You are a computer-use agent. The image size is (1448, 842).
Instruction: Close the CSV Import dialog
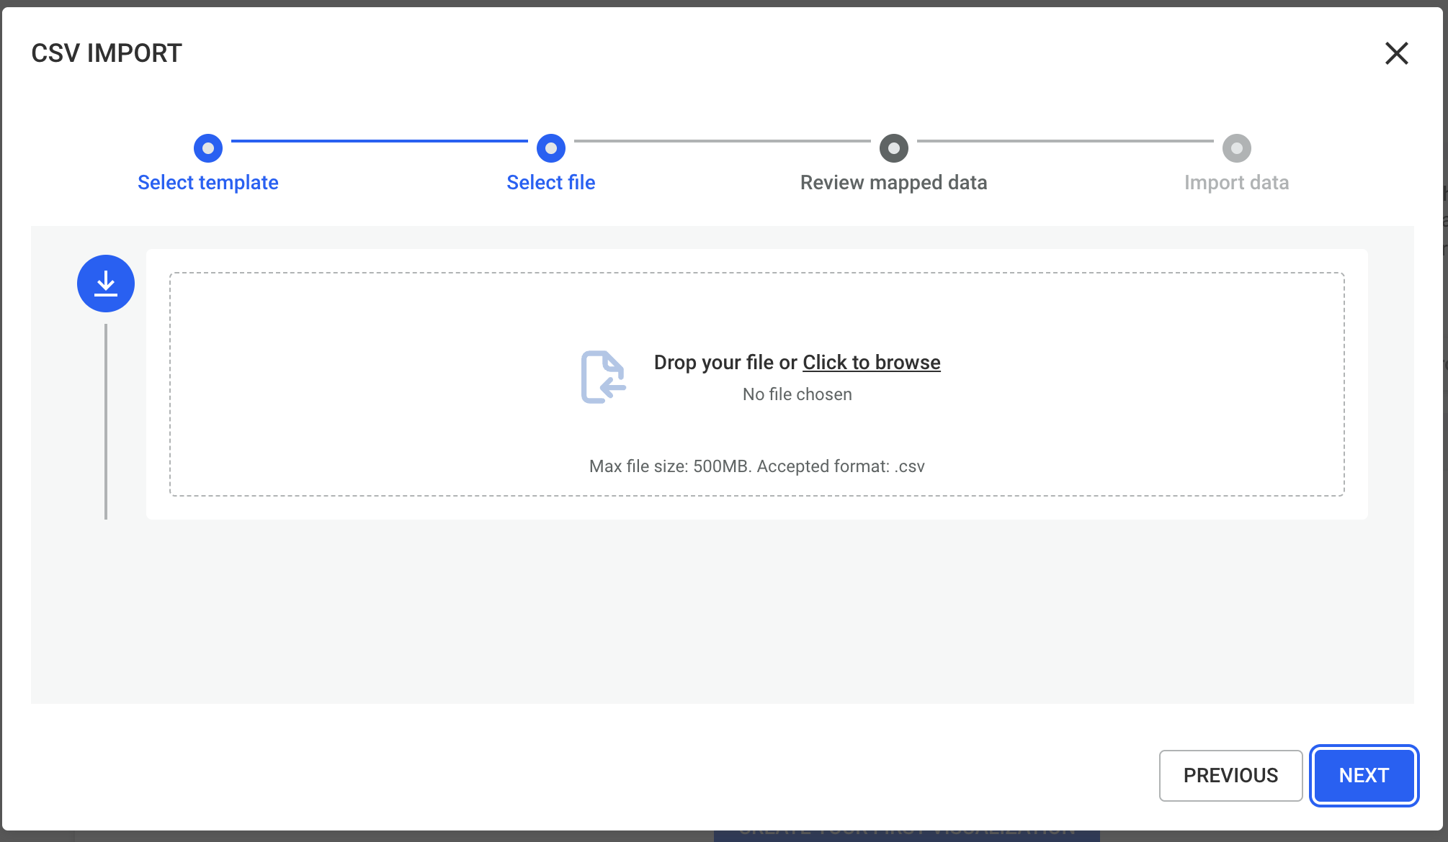[1396, 53]
